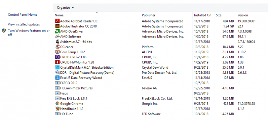Click the Version column header

[252, 15]
